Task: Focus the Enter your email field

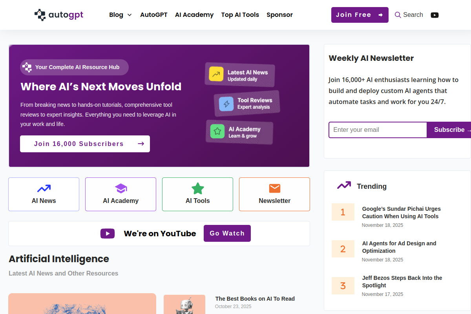Action: (378, 130)
